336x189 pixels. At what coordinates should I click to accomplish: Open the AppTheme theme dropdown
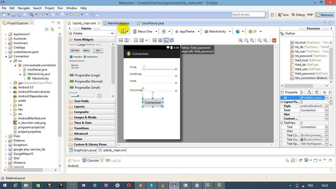point(187,31)
